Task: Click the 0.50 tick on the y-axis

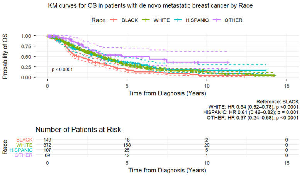Action: 26,57
